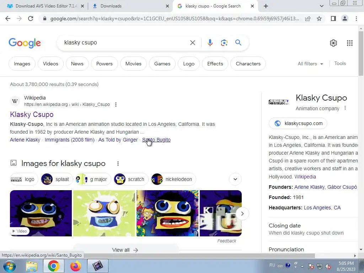Open File Explorer from the taskbar
364x273 pixels.
[x=32, y=266]
